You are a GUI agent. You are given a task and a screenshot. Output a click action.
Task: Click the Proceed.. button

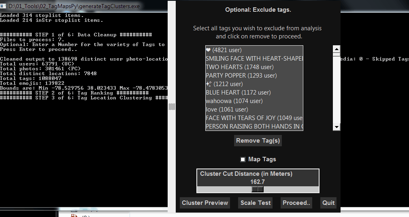coord(296,203)
